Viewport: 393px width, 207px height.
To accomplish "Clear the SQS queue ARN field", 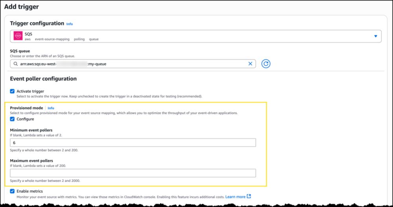I will [250, 64].
